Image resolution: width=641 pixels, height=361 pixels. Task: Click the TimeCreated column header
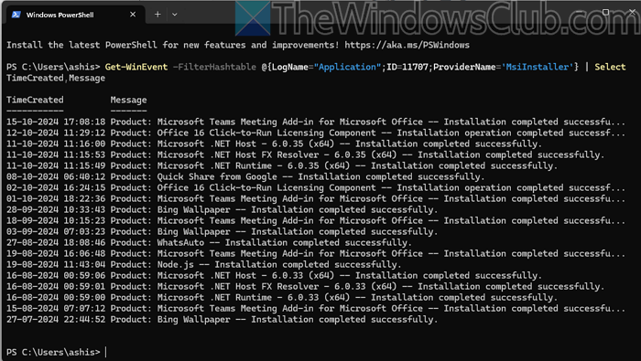(x=35, y=100)
